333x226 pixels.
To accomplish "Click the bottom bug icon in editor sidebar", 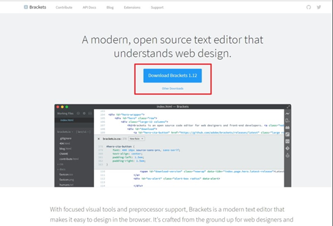I will 287,155.
